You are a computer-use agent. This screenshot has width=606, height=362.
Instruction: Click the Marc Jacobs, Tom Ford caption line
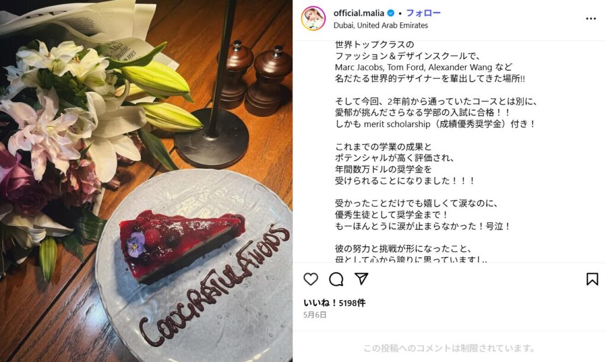pyautogui.click(x=424, y=67)
